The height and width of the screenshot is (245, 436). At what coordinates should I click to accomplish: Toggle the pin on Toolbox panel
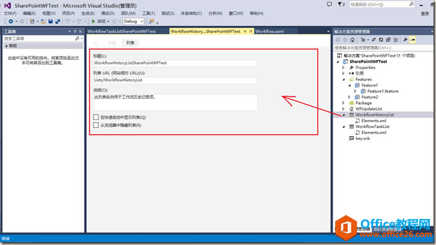[x=75, y=32]
